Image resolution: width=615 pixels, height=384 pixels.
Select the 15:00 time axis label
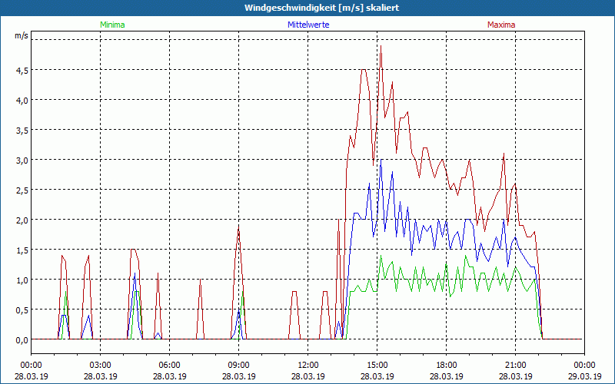(x=377, y=365)
